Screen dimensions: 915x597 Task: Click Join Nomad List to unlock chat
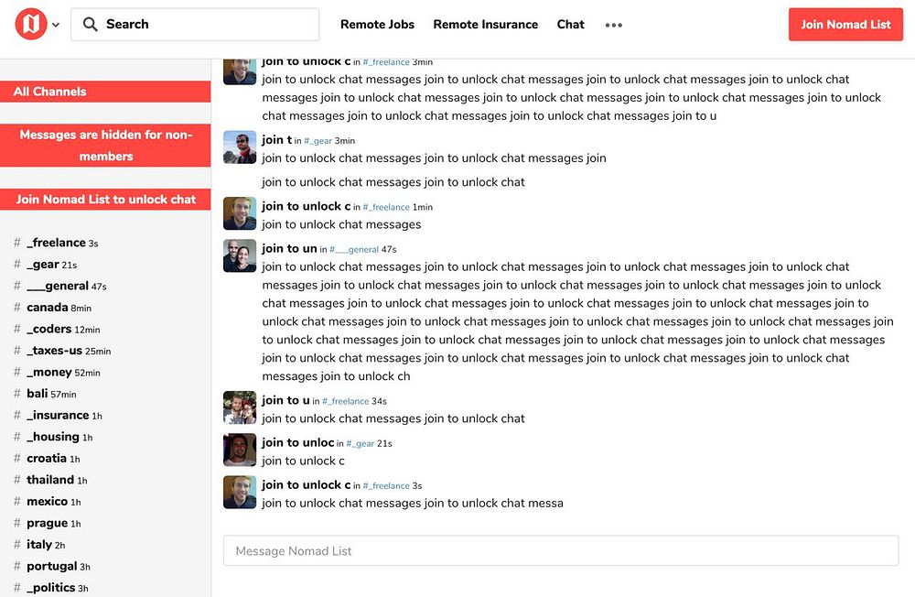(105, 200)
